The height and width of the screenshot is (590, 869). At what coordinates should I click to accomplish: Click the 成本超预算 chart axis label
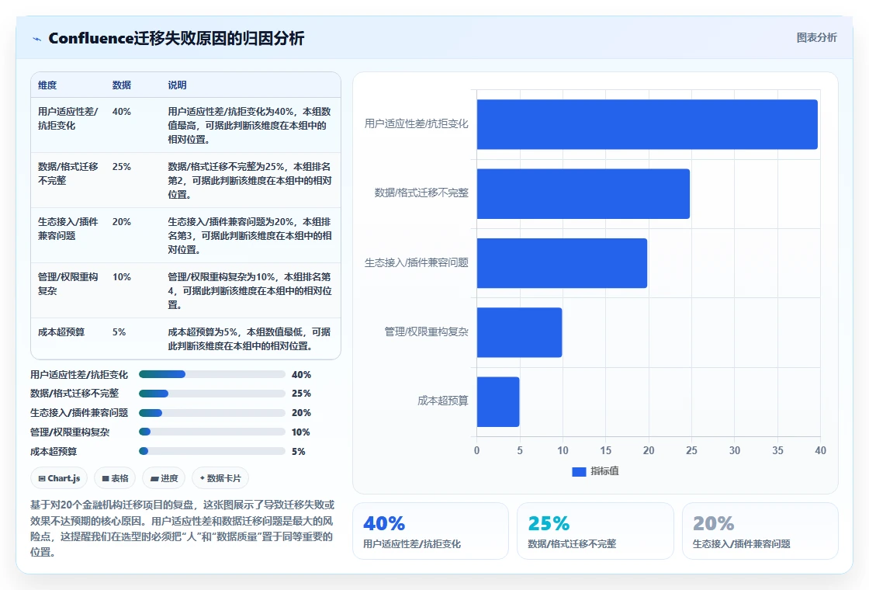443,401
